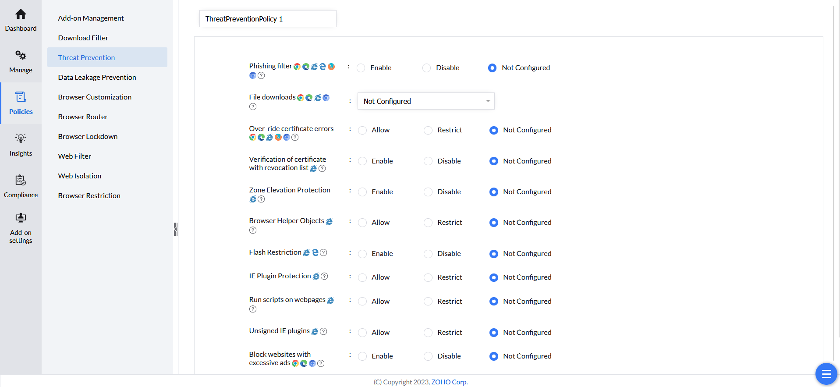Select Restrict for Unsigned IE plugins

(x=428, y=333)
